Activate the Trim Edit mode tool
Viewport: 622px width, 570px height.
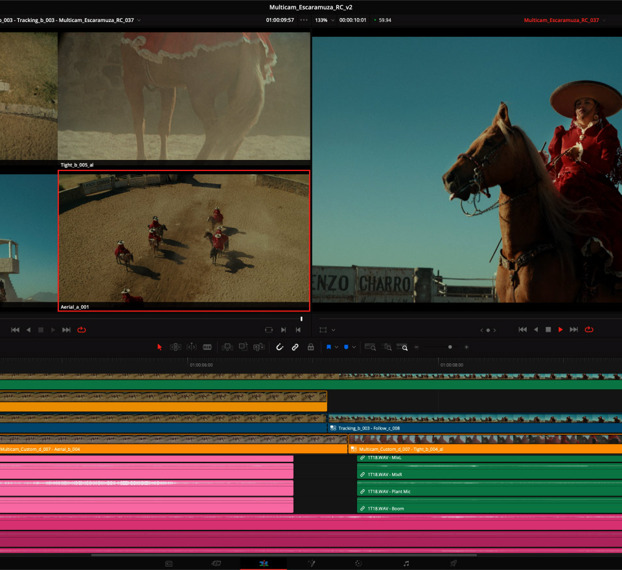176,347
